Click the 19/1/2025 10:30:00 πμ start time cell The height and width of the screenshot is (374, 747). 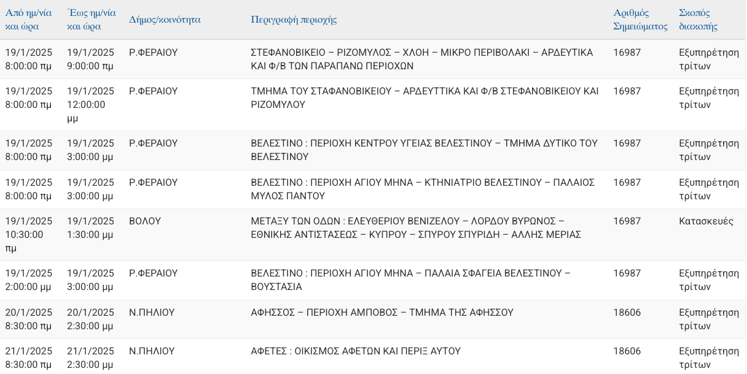tap(29, 234)
